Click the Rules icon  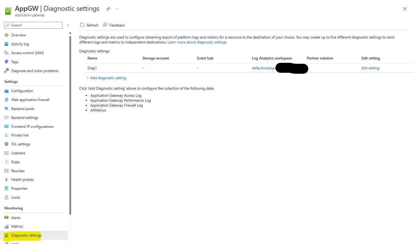6,162
